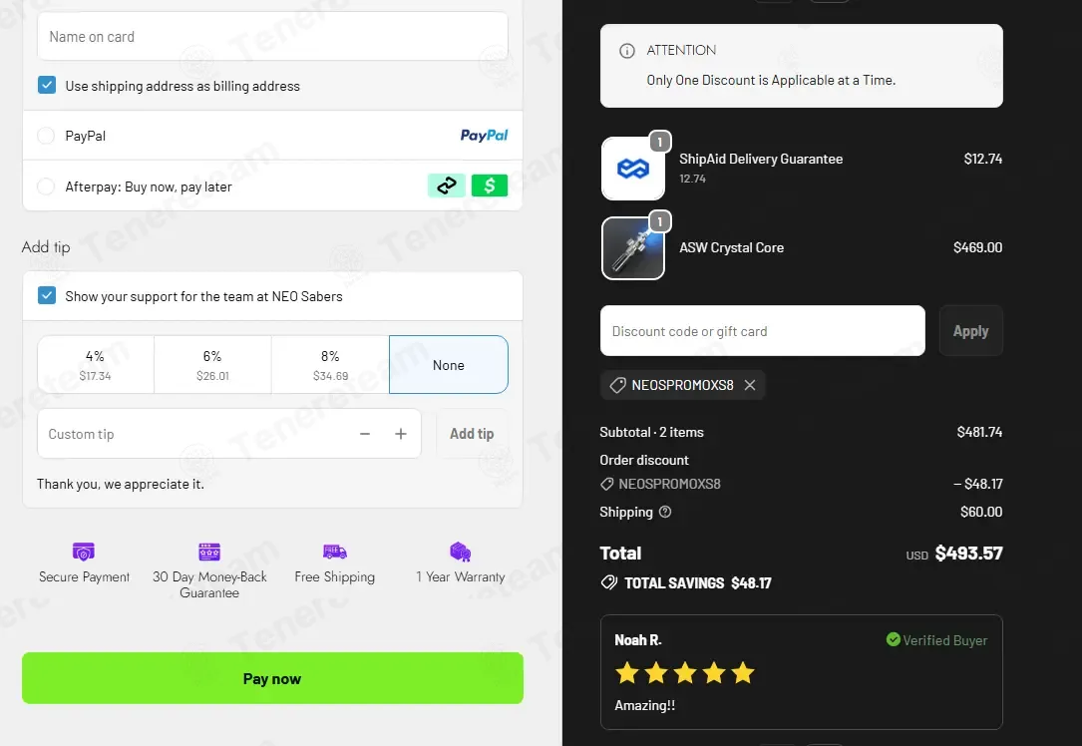
Task: Click the Discount code or gift card field
Action: pos(763,330)
